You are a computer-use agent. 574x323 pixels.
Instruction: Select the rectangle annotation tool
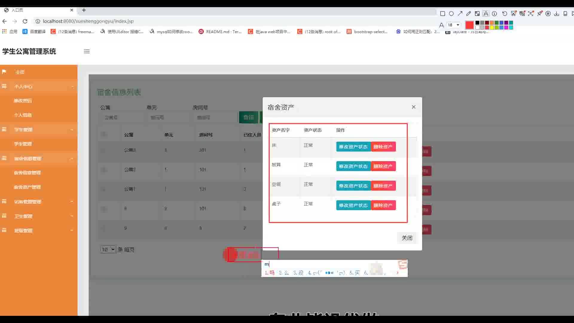(x=443, y=13)
